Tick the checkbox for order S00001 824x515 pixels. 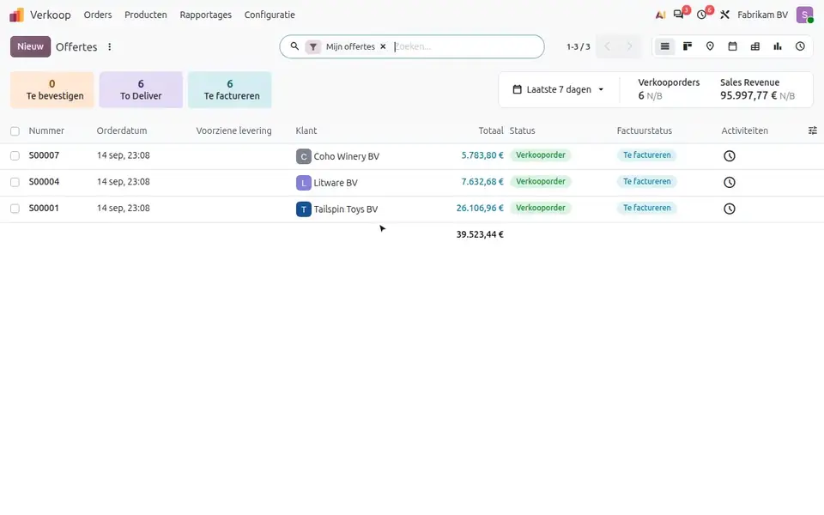point(15,208)
